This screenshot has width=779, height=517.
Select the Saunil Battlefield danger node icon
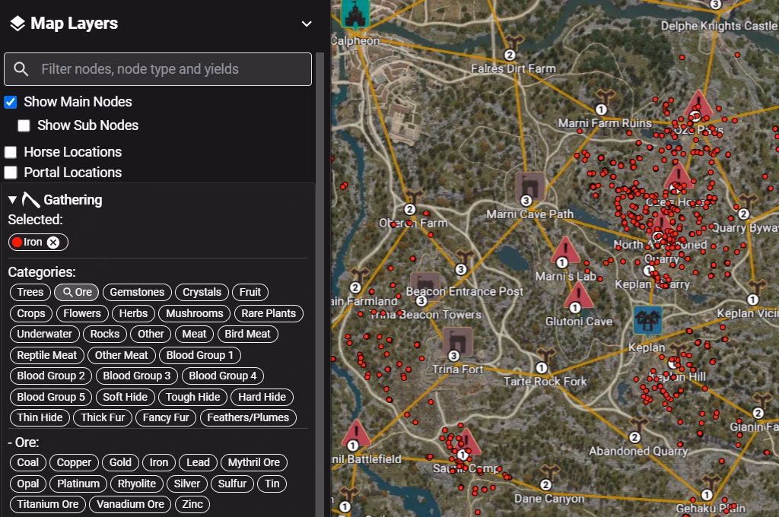pyautogui.click(x=356, y=433)
